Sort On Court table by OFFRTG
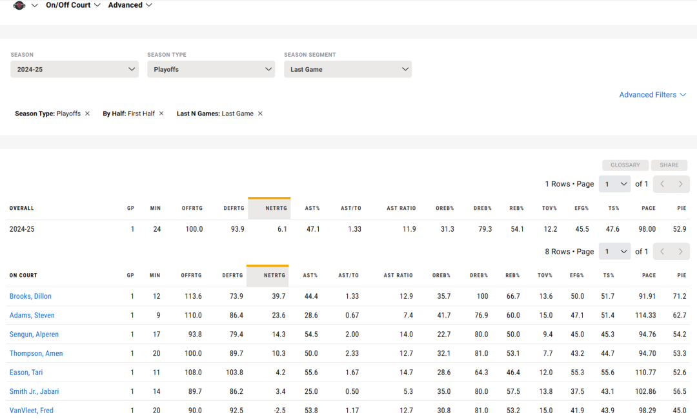Screen dimensions: 697x419 (192, 276)
